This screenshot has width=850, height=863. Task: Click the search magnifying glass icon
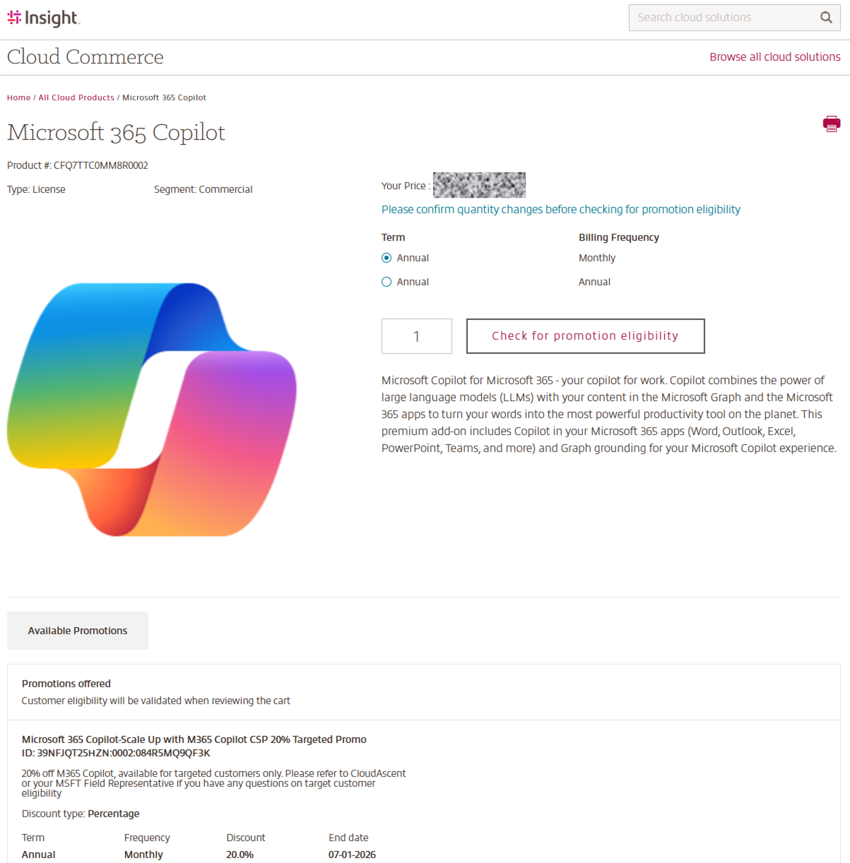click(x=827, y=17)
